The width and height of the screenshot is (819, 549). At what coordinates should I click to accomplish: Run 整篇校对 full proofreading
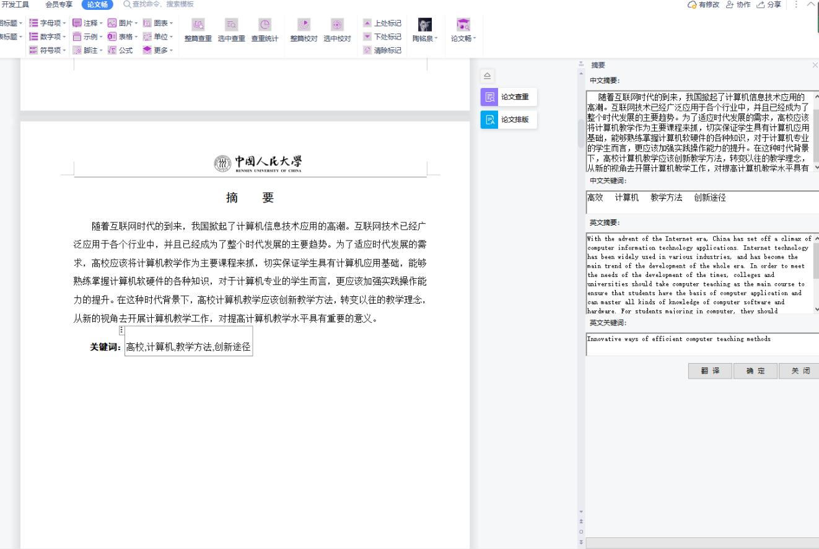(x=304, y=26)
